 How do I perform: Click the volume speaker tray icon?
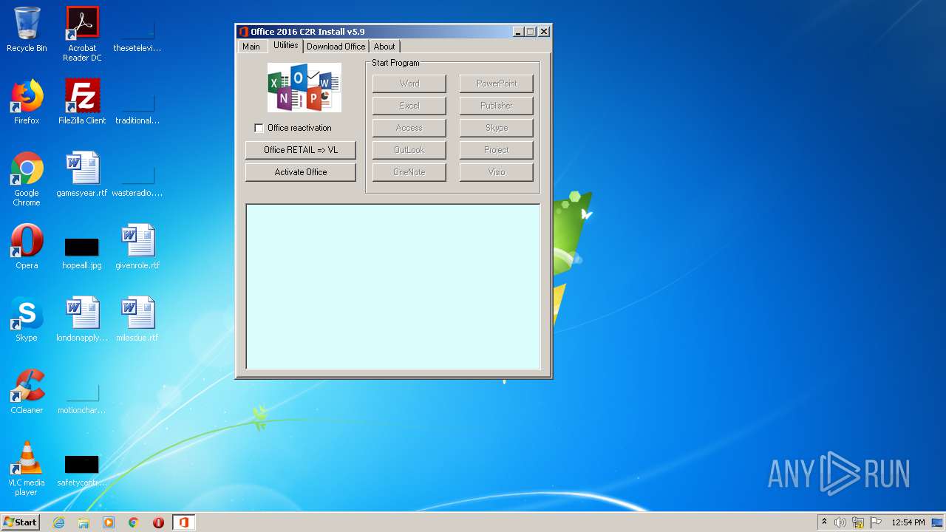coord(840,522)
